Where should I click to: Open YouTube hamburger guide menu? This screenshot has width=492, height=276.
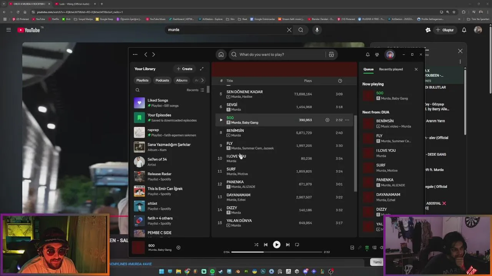pyautogui.click(x=8, y=30)
